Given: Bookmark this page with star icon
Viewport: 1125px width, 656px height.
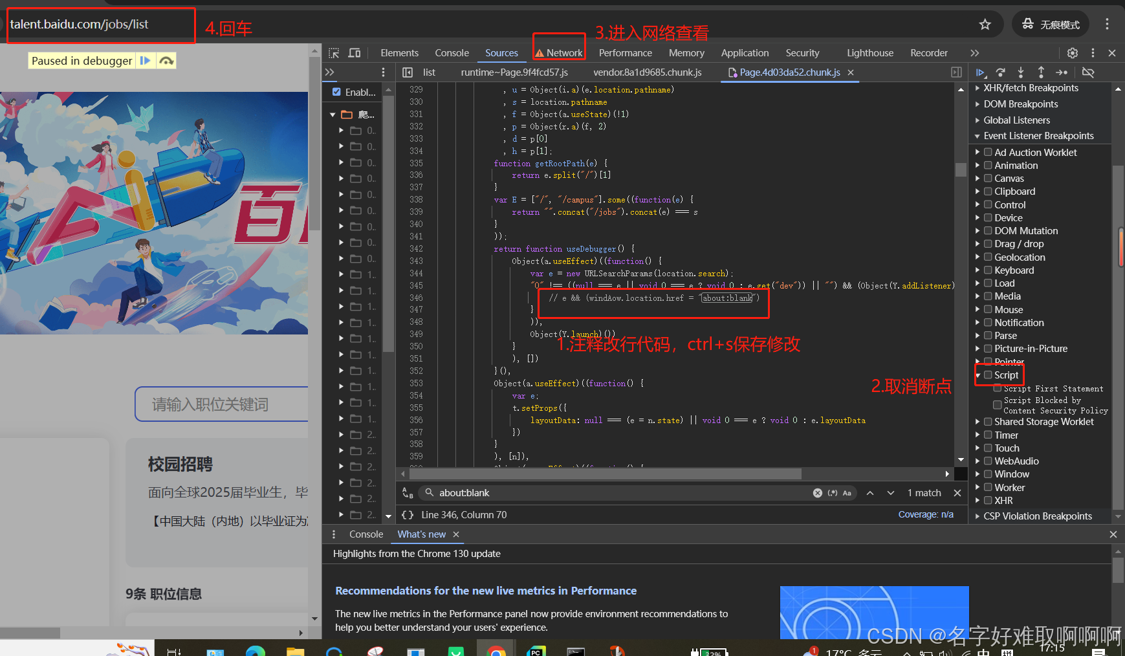Looking at the screenshot, I should (985, 25).
